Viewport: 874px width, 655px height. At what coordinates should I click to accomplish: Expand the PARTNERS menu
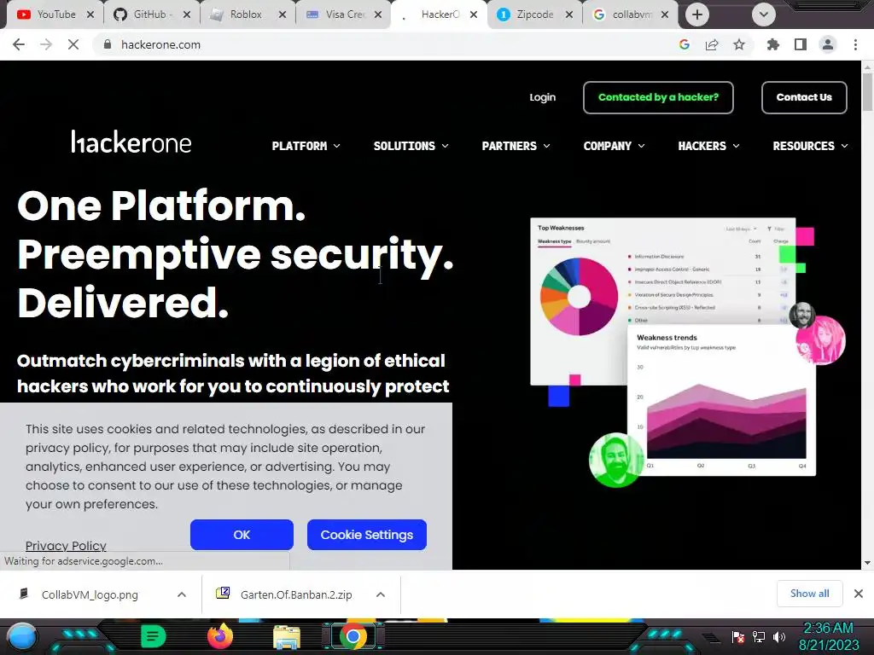[516, 146]
